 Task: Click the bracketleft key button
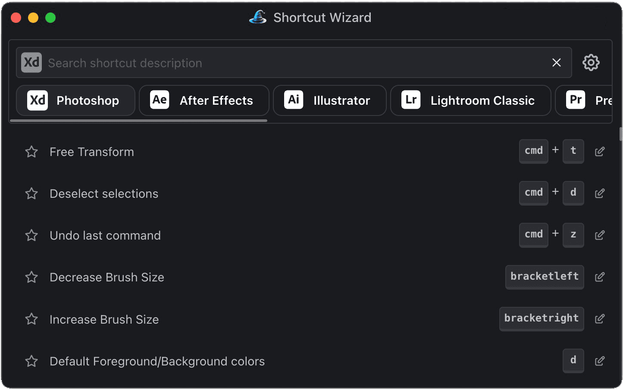(545, 277)
